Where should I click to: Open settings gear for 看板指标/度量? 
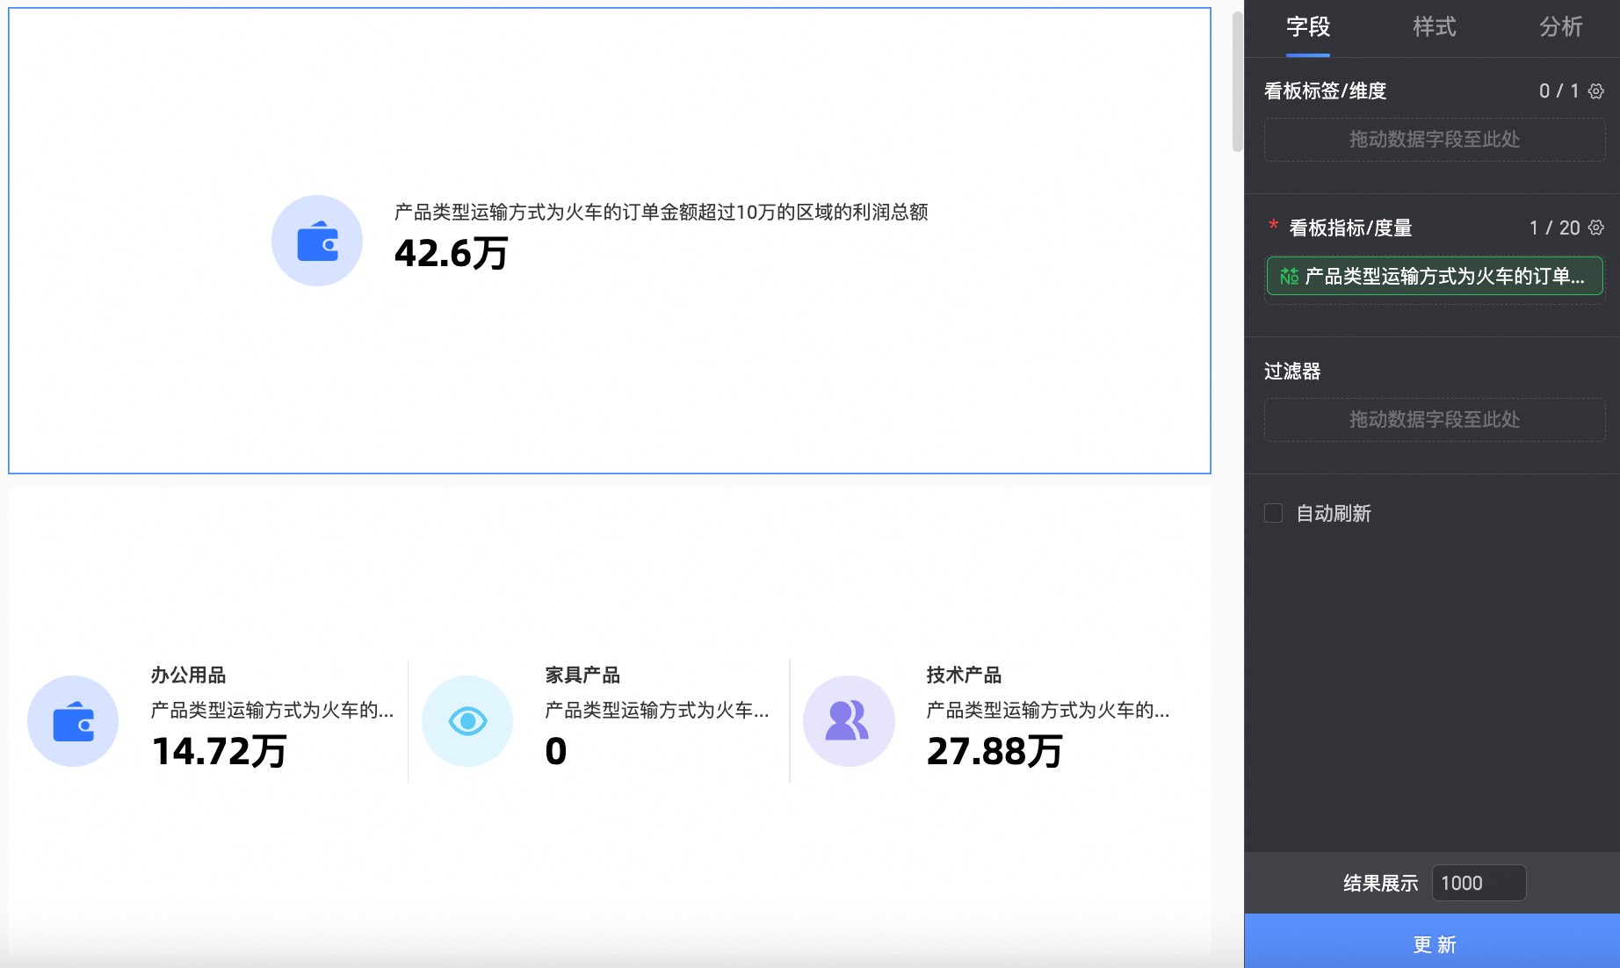click(1596, 228)
